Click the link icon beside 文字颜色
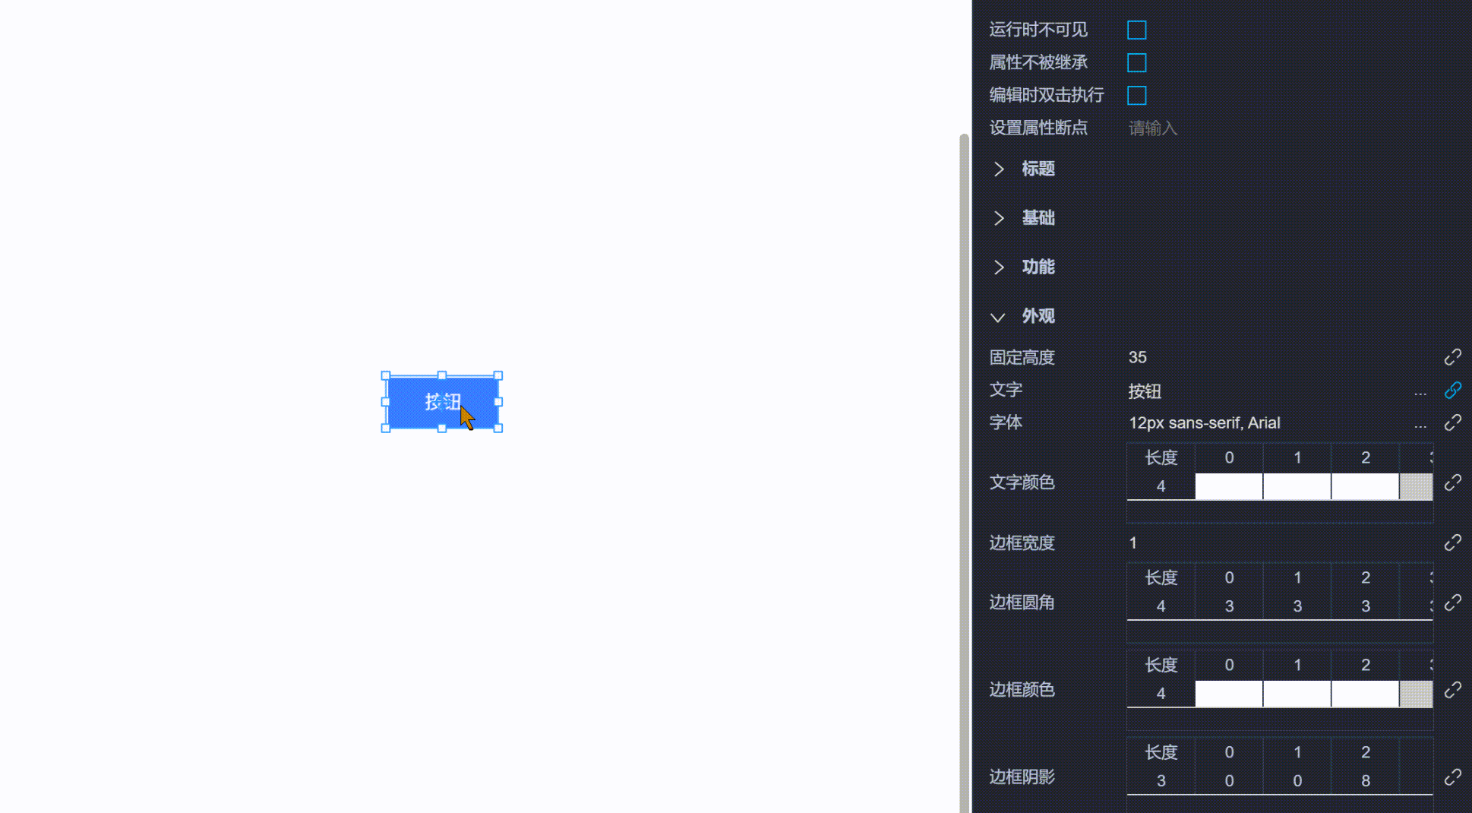Screen dimensions: 1472x813 1453,482
